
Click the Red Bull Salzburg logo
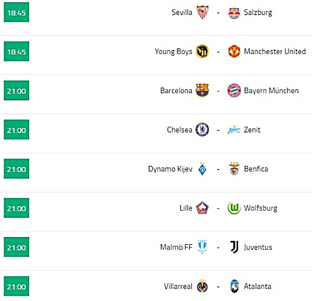234,12
